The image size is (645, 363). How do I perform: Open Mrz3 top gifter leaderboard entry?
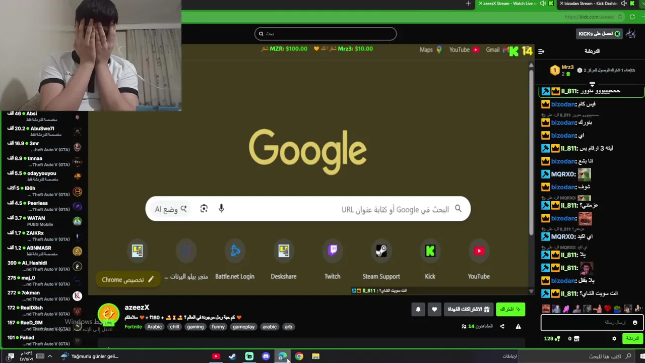pyautogui.click(x=563, y=70)
